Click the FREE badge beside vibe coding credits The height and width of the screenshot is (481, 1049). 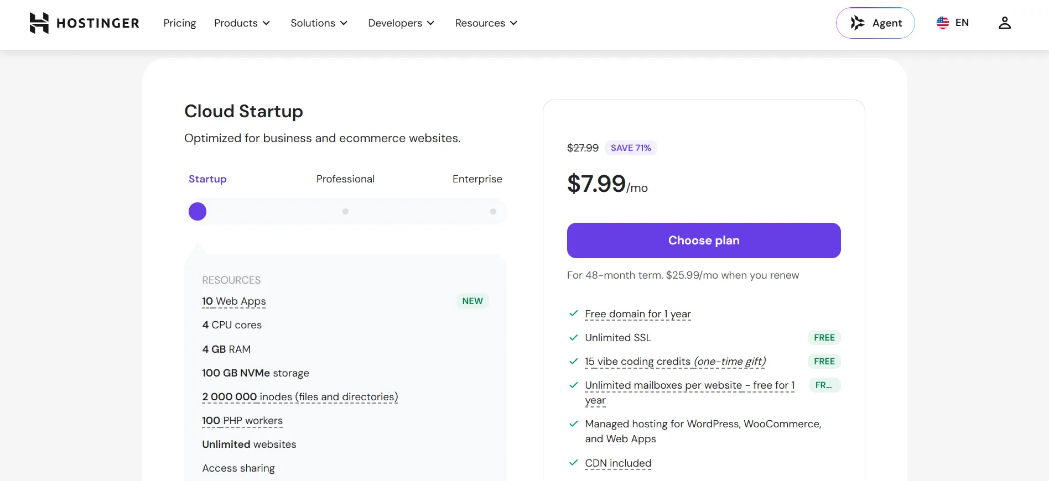[824, 362]
